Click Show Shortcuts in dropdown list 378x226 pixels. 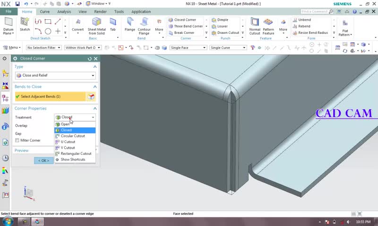tap(75, 160)
